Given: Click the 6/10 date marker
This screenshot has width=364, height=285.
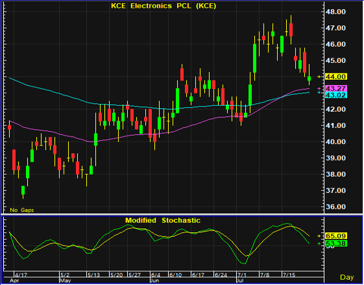Looking at the screenshot, I should (x=175, y=275).
